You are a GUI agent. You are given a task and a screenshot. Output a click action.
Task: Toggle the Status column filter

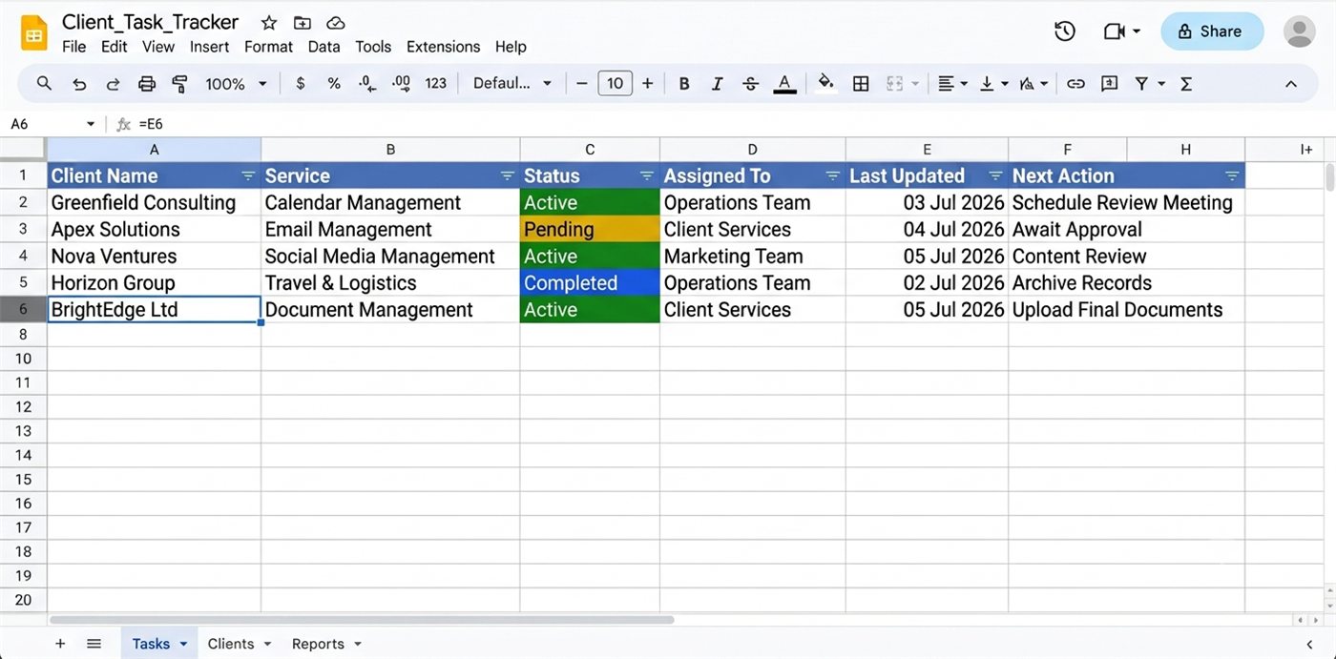pos(647,175)
